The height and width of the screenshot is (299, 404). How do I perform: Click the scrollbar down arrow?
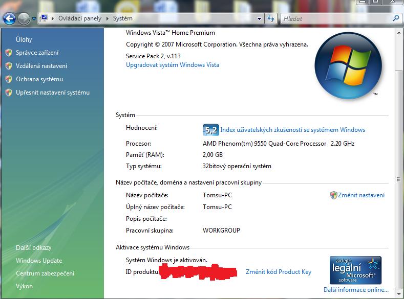click(x=398, y=294)
